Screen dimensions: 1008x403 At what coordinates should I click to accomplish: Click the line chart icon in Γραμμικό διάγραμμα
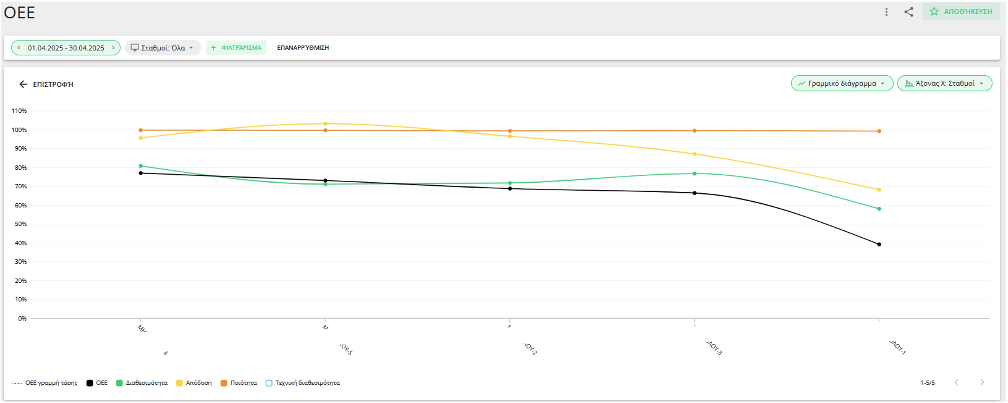(801, 83)
